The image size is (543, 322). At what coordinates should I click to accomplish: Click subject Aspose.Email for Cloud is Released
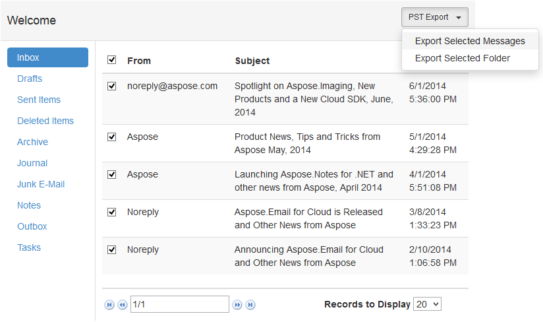tap(308, 218)
